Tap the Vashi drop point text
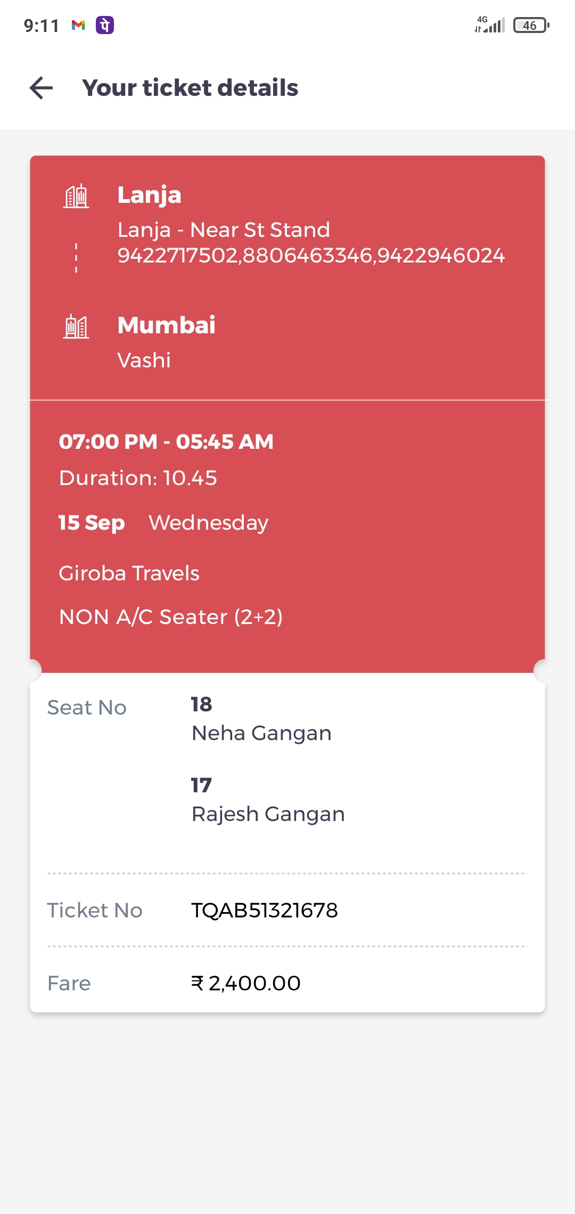Viewport: 575px width, 1214px height. (x=144, y=360)
